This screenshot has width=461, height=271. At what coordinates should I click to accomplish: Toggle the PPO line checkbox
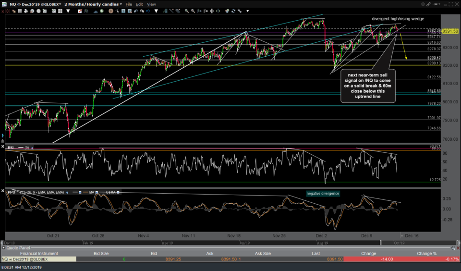[80, 192]
